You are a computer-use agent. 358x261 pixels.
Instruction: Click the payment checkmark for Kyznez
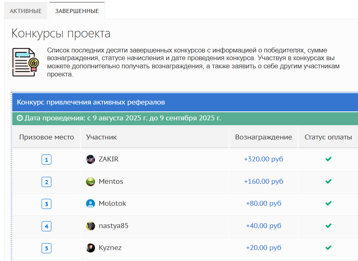[x=328, y=248]
